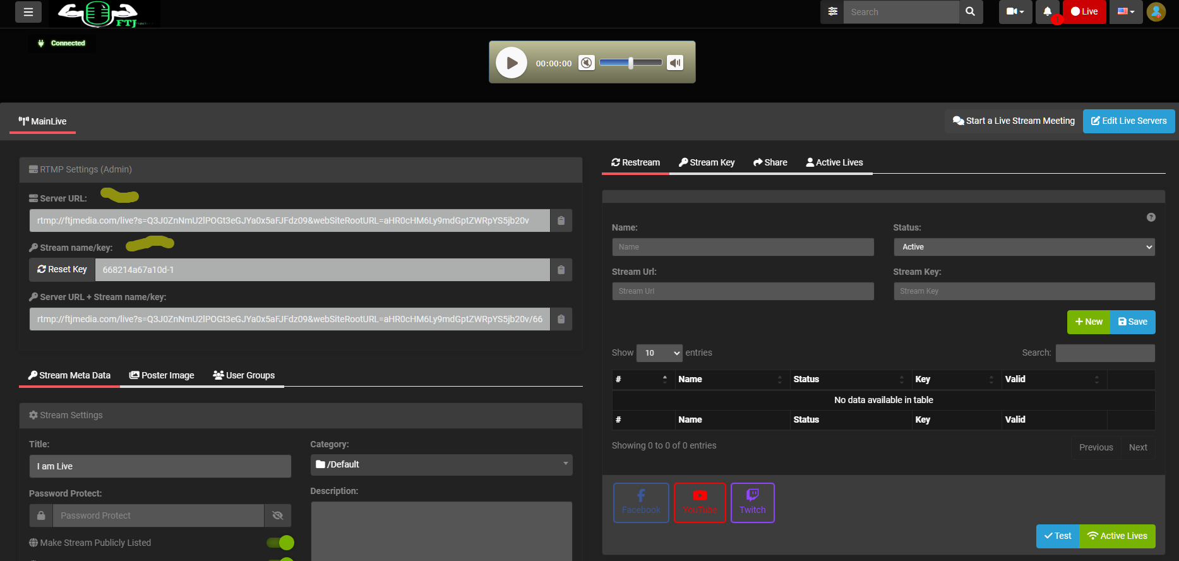Viewport: 1179px width, 561px height.
Task: Switch to the Stream Key tab
Action: (x=707, y=162)
